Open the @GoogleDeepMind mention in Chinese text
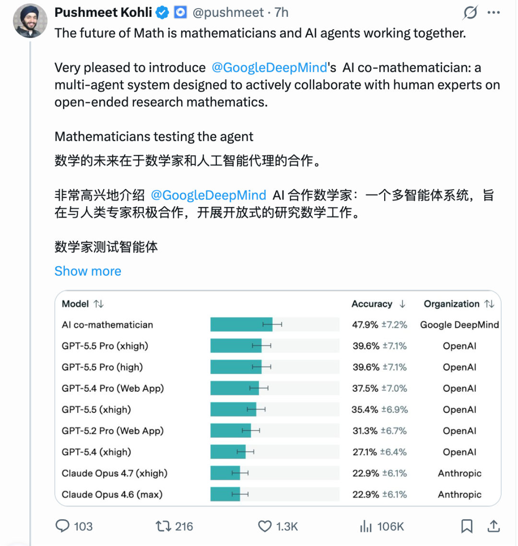 [x=208, y=196]
